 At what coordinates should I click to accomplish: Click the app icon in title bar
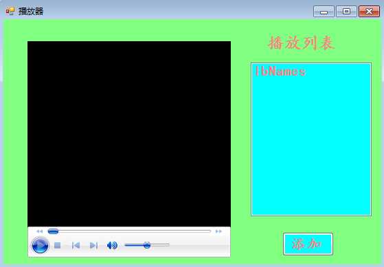[x=10, y=11]
